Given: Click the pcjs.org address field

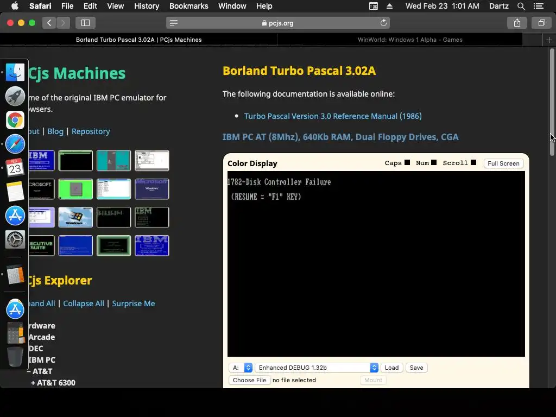Looking at the screenshot, I should (278, 23).
